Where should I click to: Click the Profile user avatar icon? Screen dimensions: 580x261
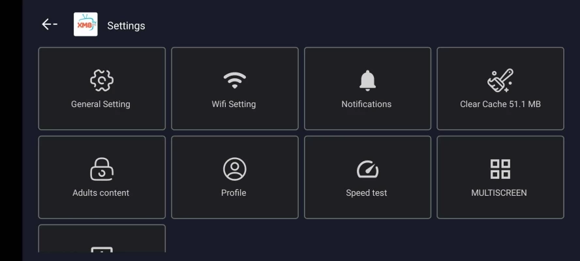(234, 169)
